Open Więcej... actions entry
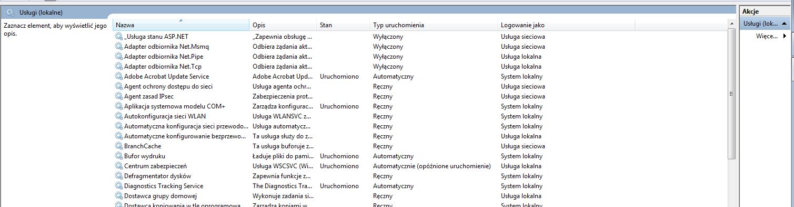 (x=767, y=36)
